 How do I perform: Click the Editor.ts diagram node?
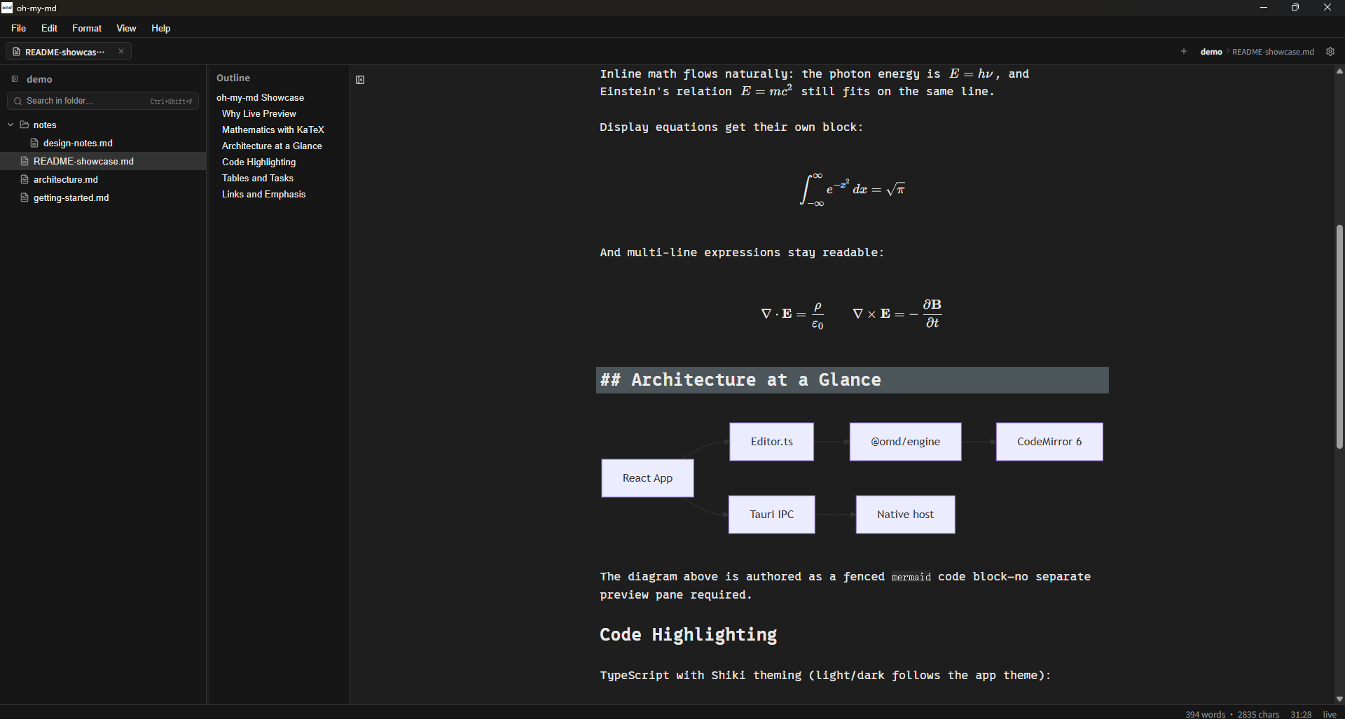[771, 442]
